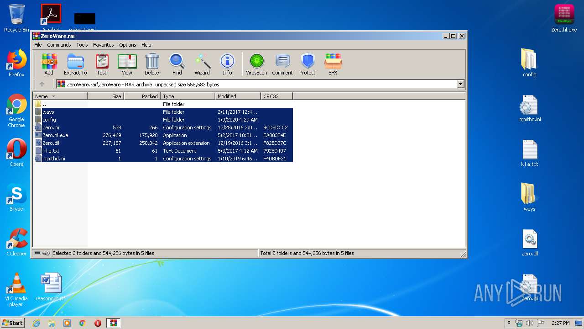Screen dimensions: 584x329
Task: Open Internet Explorer from taskbar
Action: [x=36, y=323]
